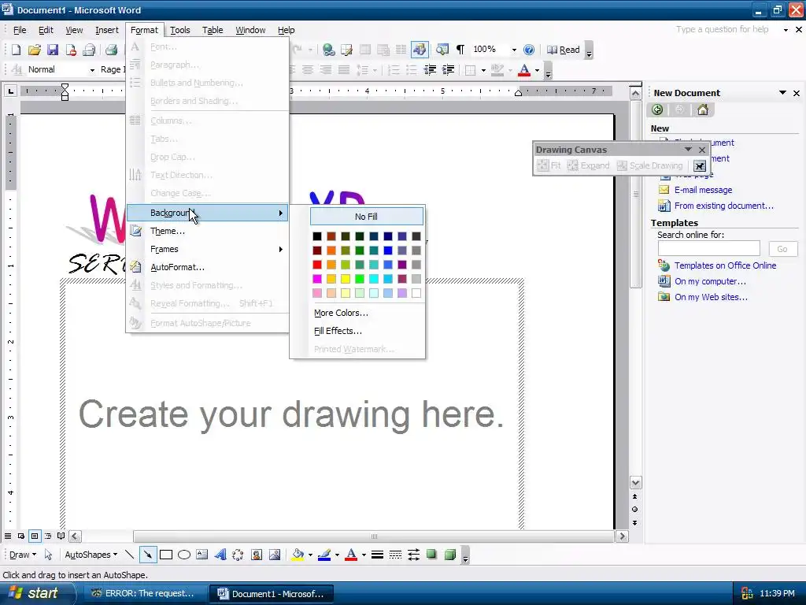Open Line Color dropdown arrow
Image resolution: width=806 pixels, height=605 pixels.
[x=337, y=555]
